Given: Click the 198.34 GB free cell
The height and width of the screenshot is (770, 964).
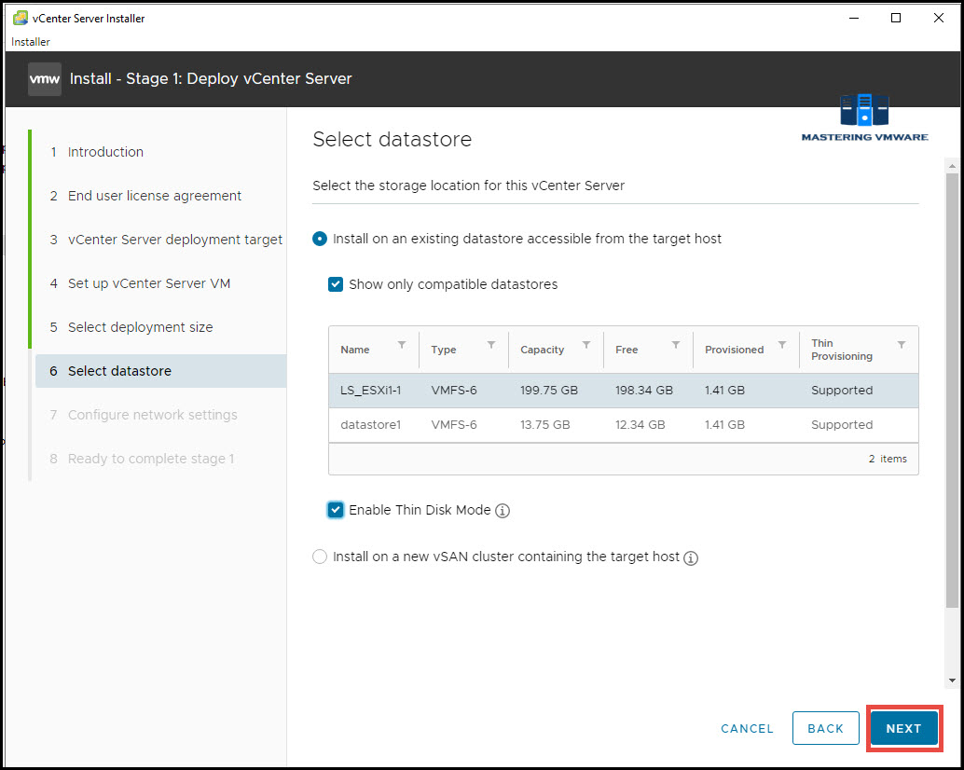Looking at the screenshot, I should [643, 391].
